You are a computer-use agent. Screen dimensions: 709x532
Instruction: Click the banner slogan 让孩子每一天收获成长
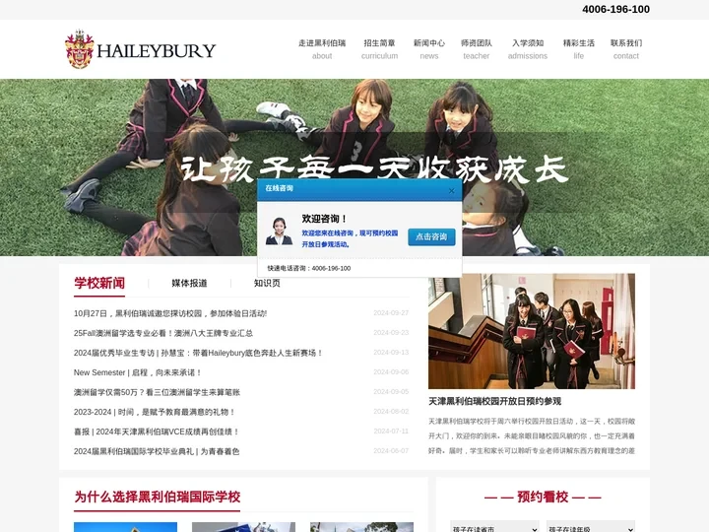374,169
